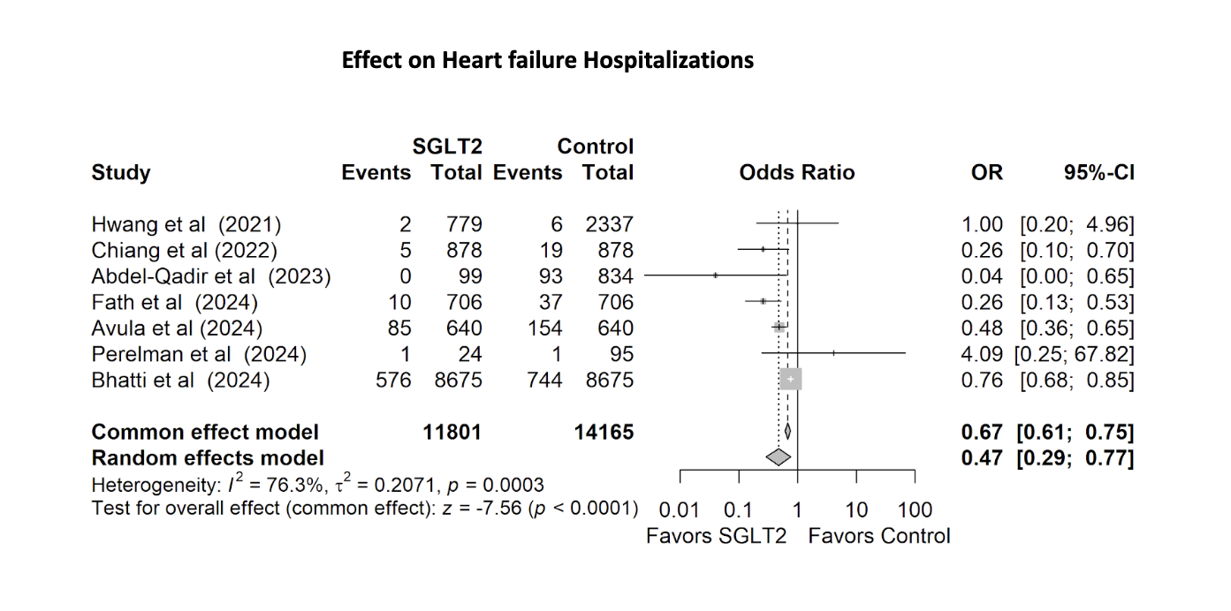Click the axis tick label 100

point(915,510)
